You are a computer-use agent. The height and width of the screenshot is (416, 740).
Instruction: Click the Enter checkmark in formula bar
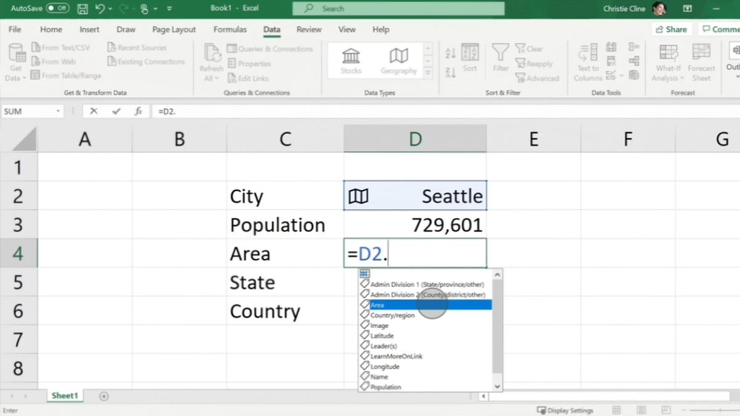coord(117,112)
